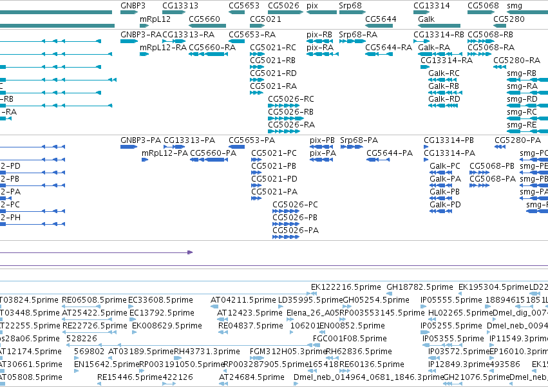This screenshot has height=387, width=548.
Task: Open the mRpL12-RA transcript label
Action: pos(163,48)
